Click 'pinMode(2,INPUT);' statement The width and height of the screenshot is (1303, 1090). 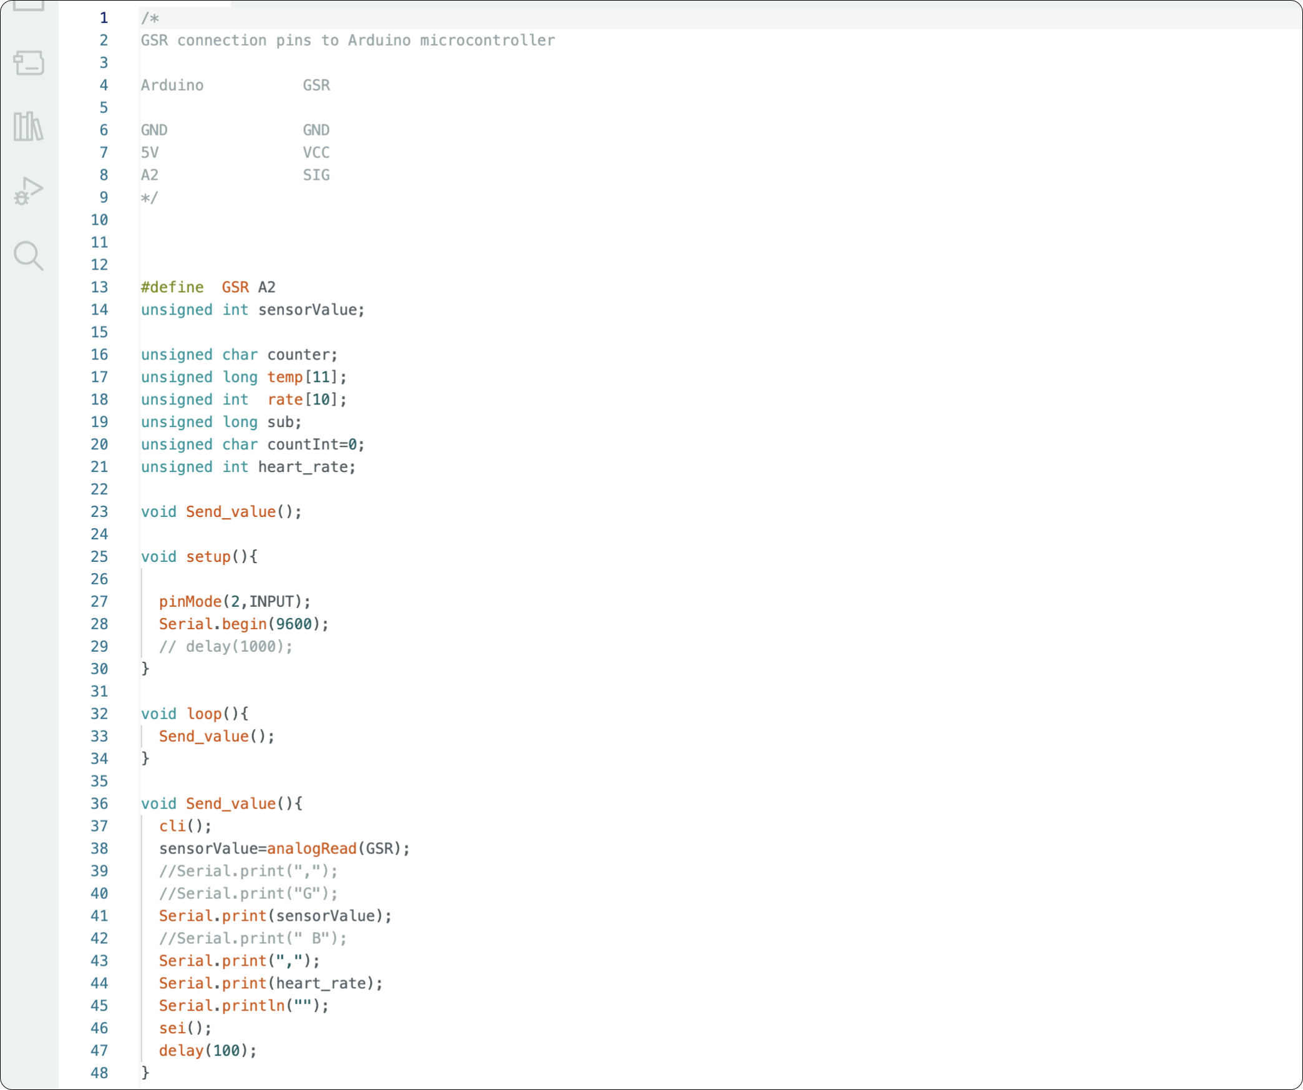tap(235, 602)
